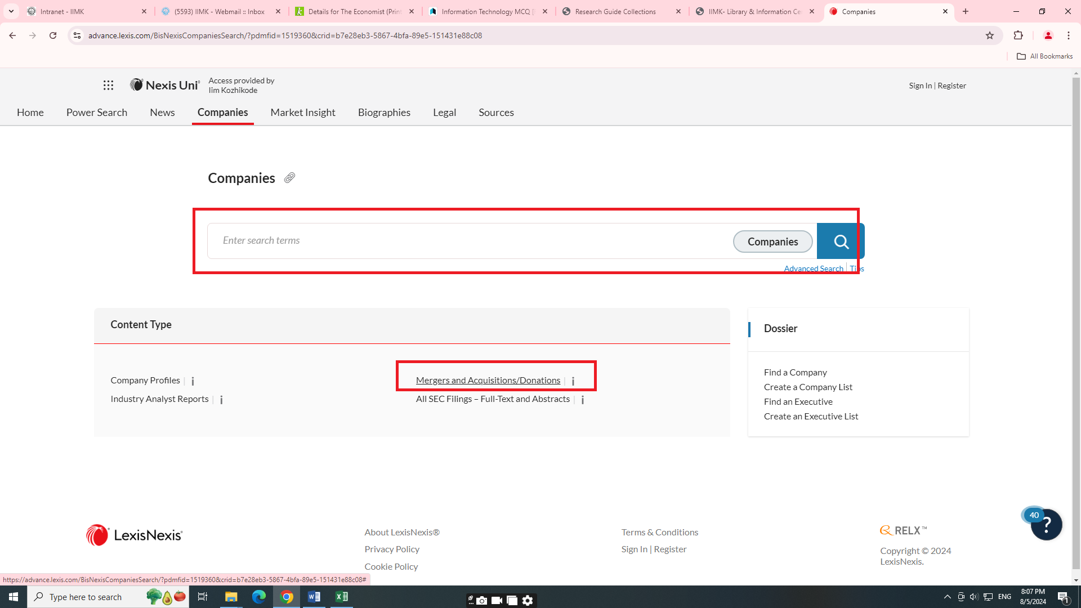1081x608 pixels.
Task: Click the blue magnifier search button
Action: (x=841, y=242)
